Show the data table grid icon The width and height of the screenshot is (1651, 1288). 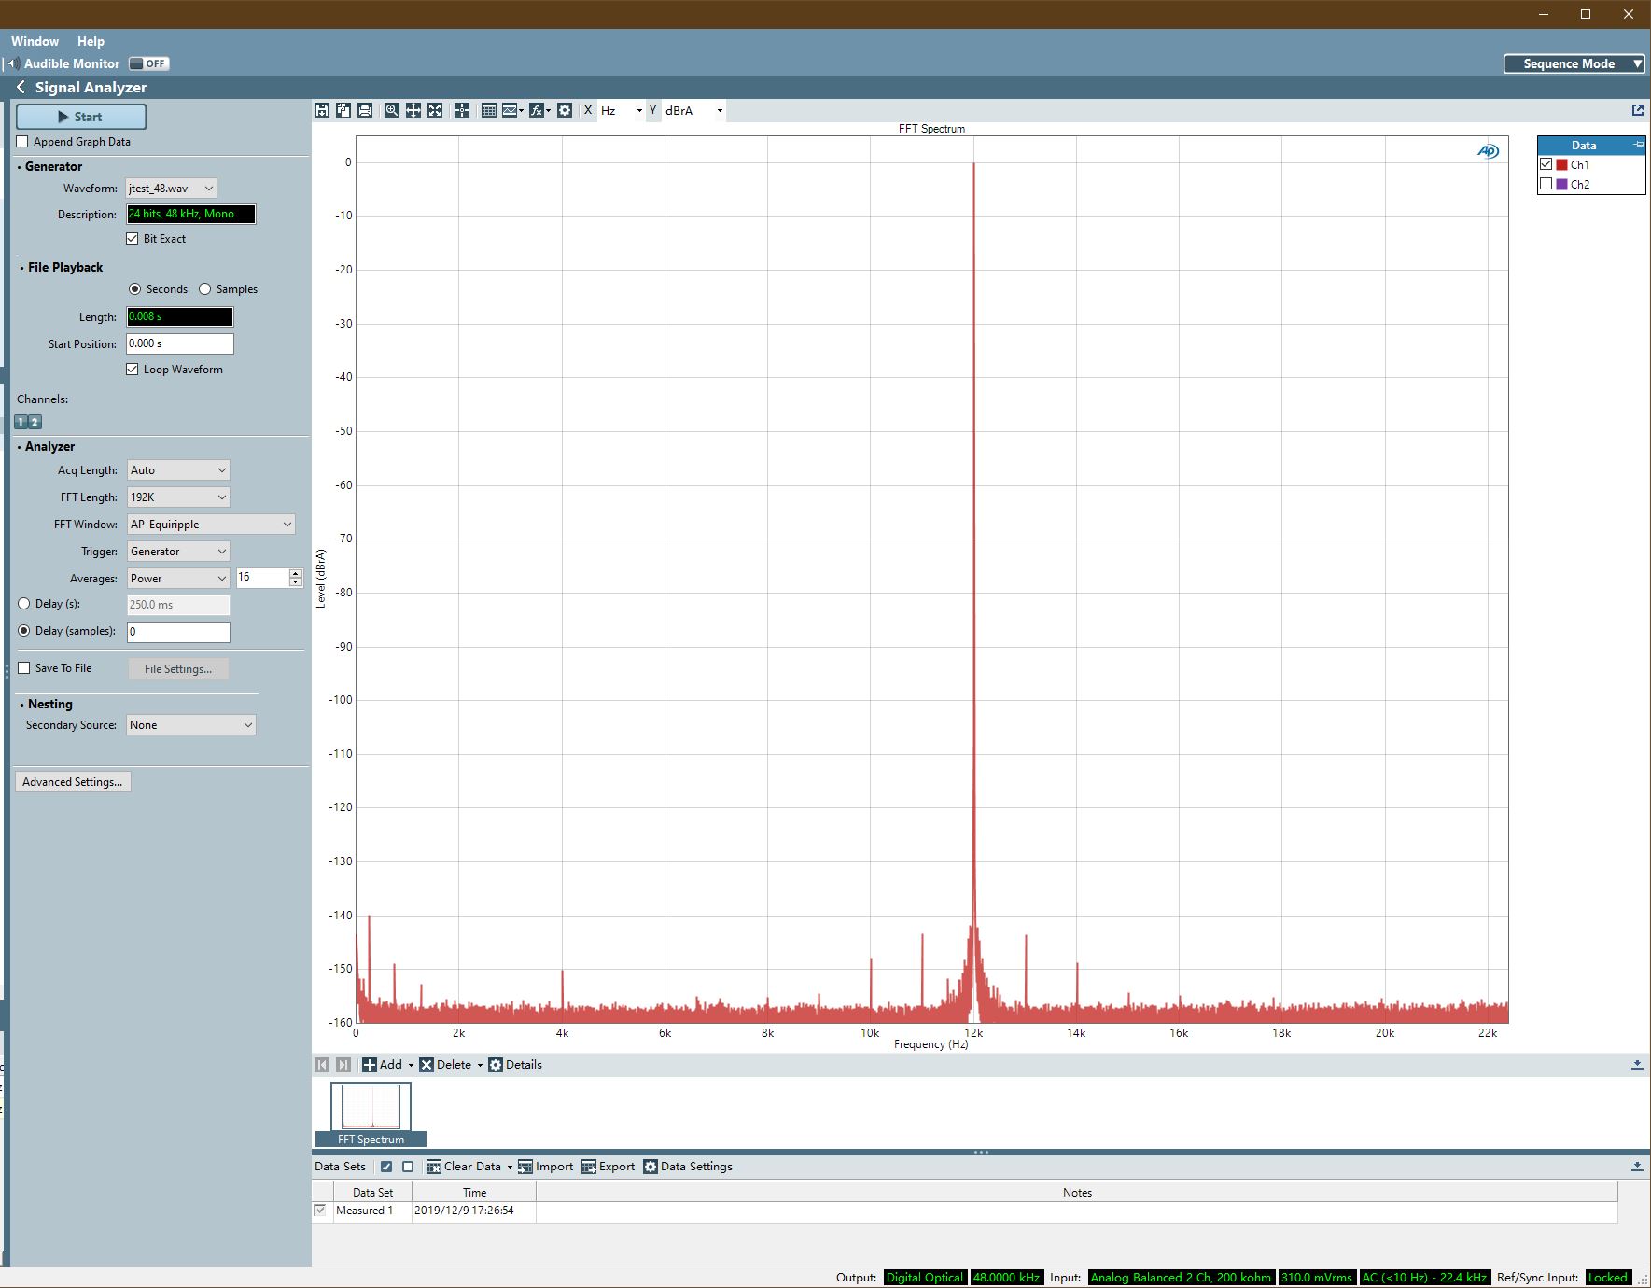pos(488,110)
